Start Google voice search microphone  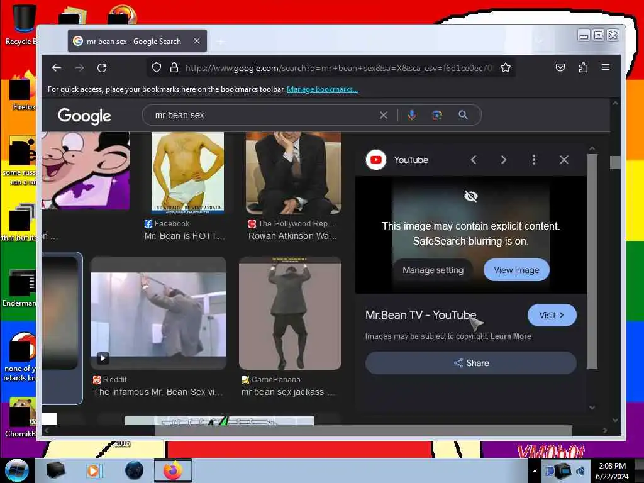coord(412,116)
